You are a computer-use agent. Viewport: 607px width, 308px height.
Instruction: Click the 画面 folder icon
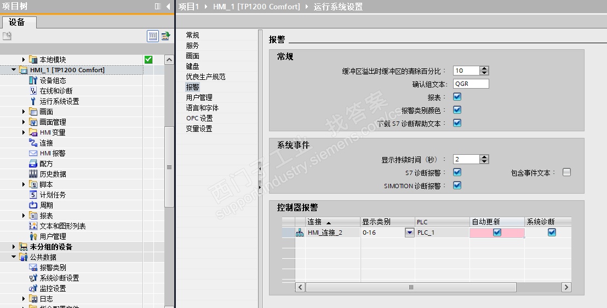tap(33, 112)
